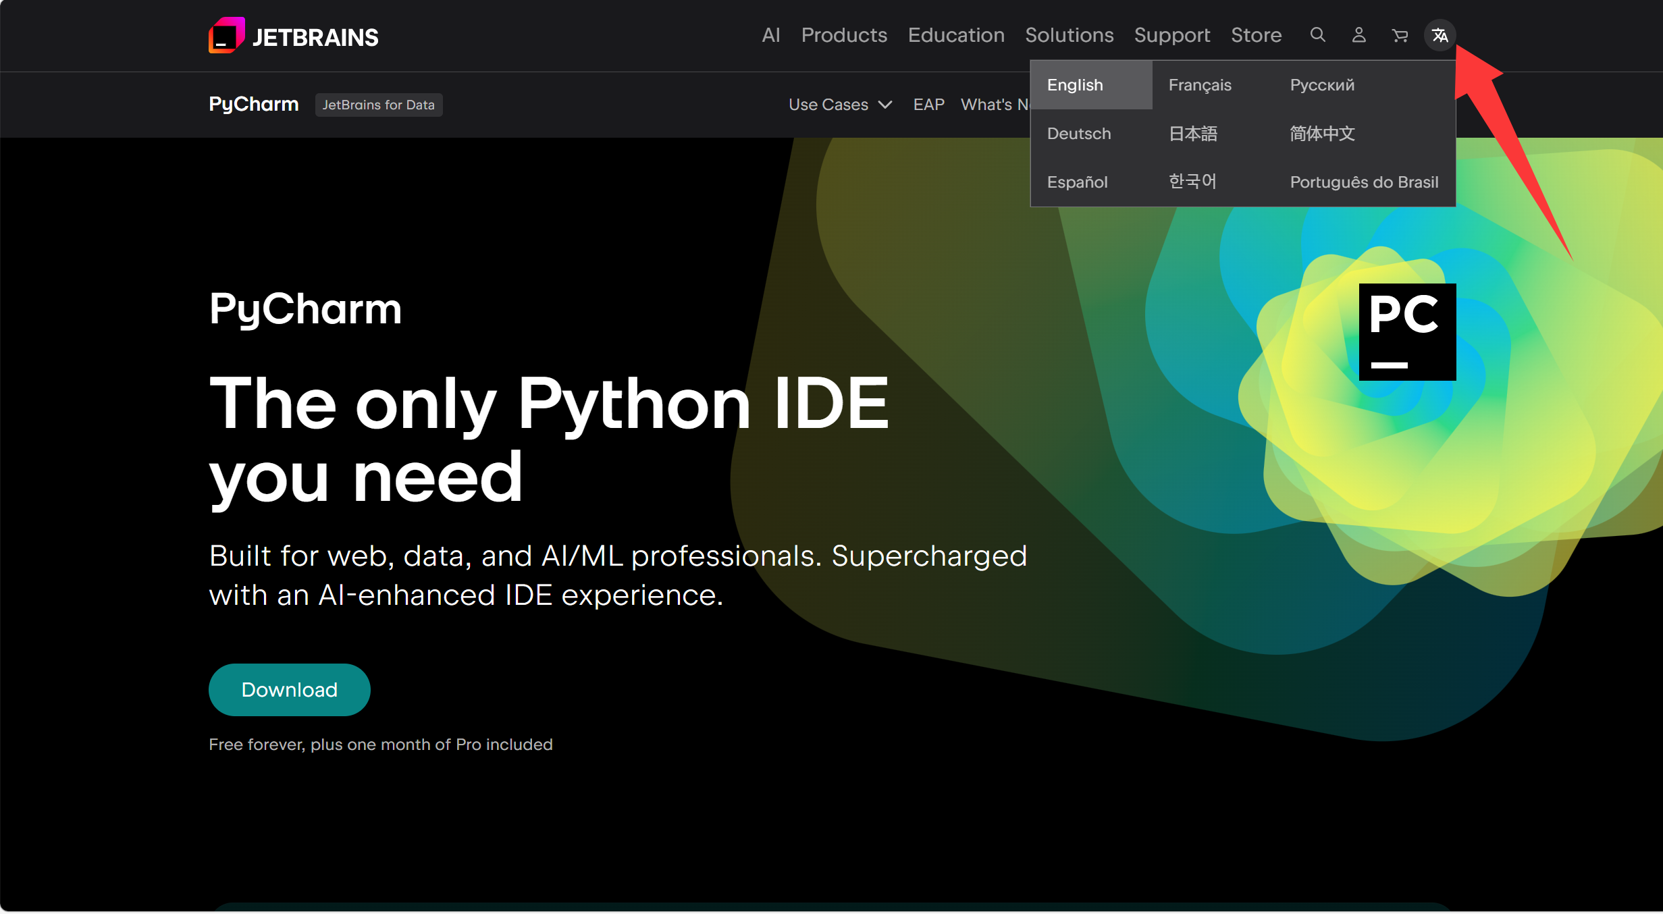Select Português do Brasil language
The height and width of the screenshot is (914, 1663).
[1364, 182]
